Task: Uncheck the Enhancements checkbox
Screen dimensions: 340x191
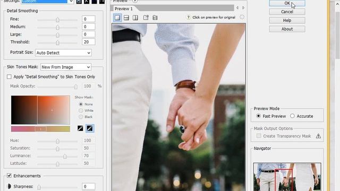Action: click(x=9, y=176)
